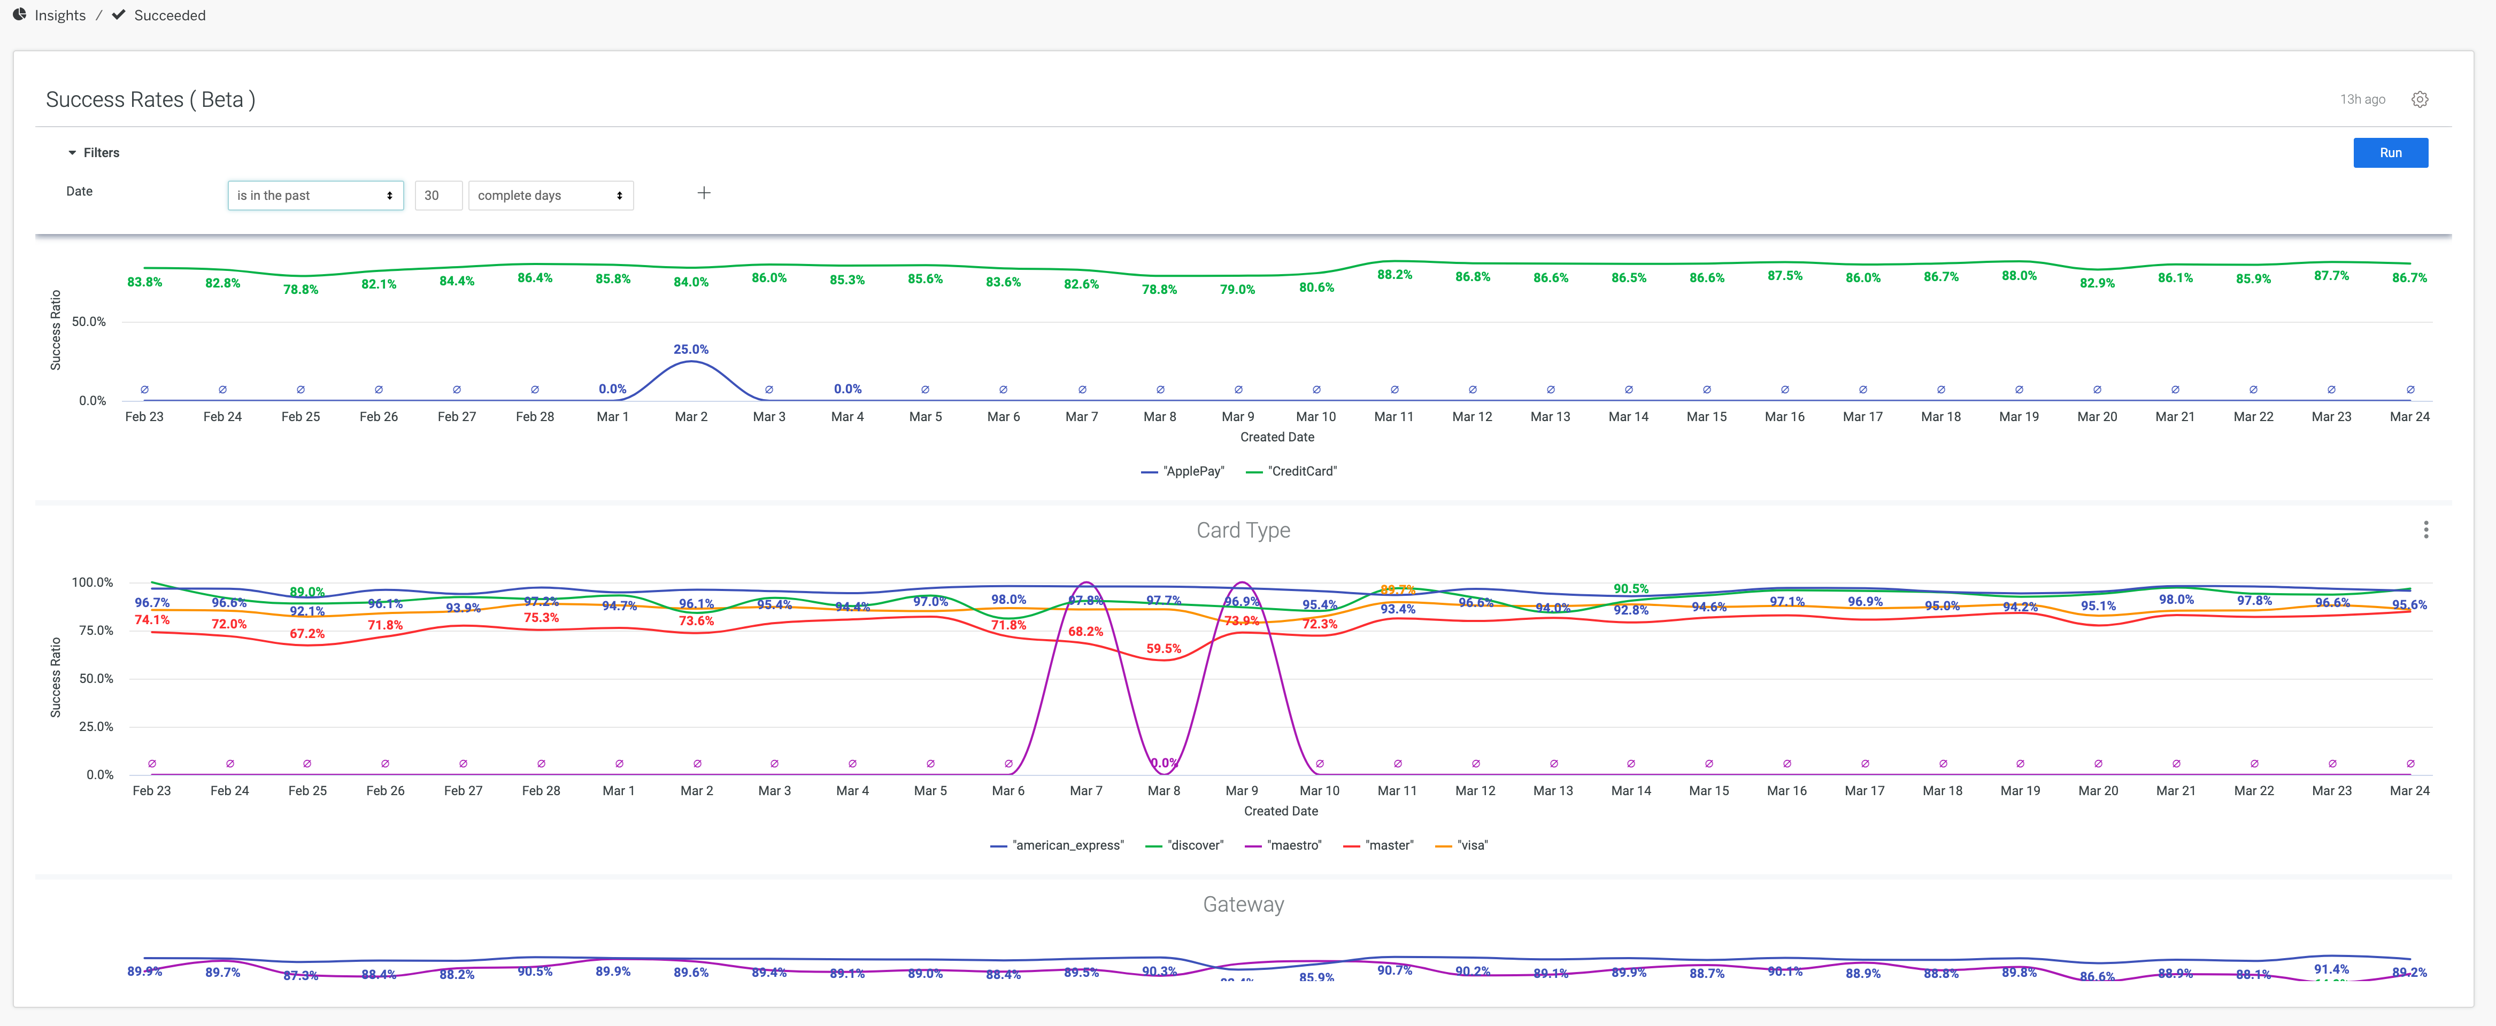Click the Succeeded checkmark icon
The image size is (2496, 1026).
coord(118,14)
